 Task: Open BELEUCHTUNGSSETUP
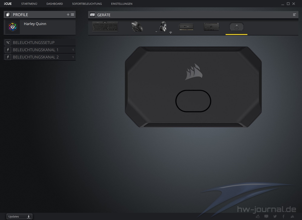pyautogui.click(x=40, y=42)
